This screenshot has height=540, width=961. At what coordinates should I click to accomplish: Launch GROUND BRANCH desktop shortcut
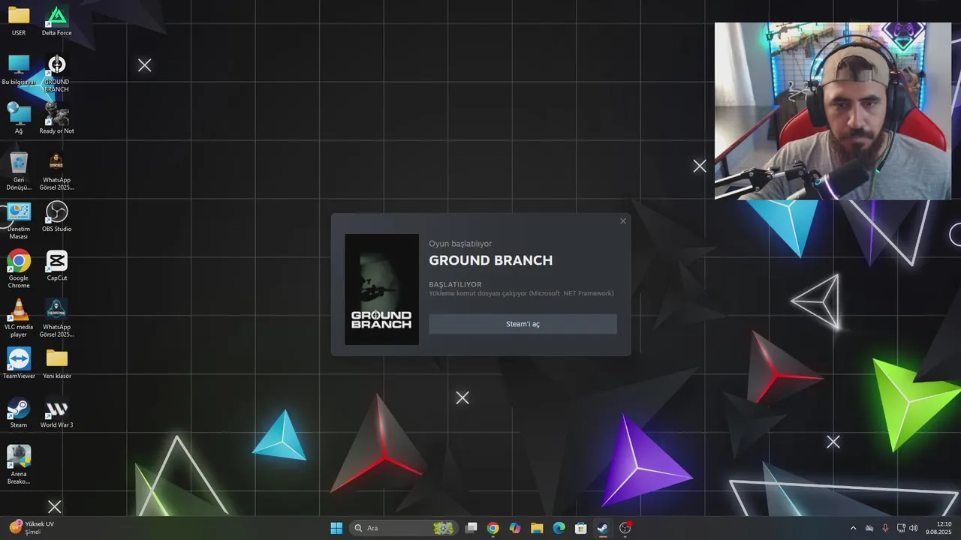(x=56, y=73)
